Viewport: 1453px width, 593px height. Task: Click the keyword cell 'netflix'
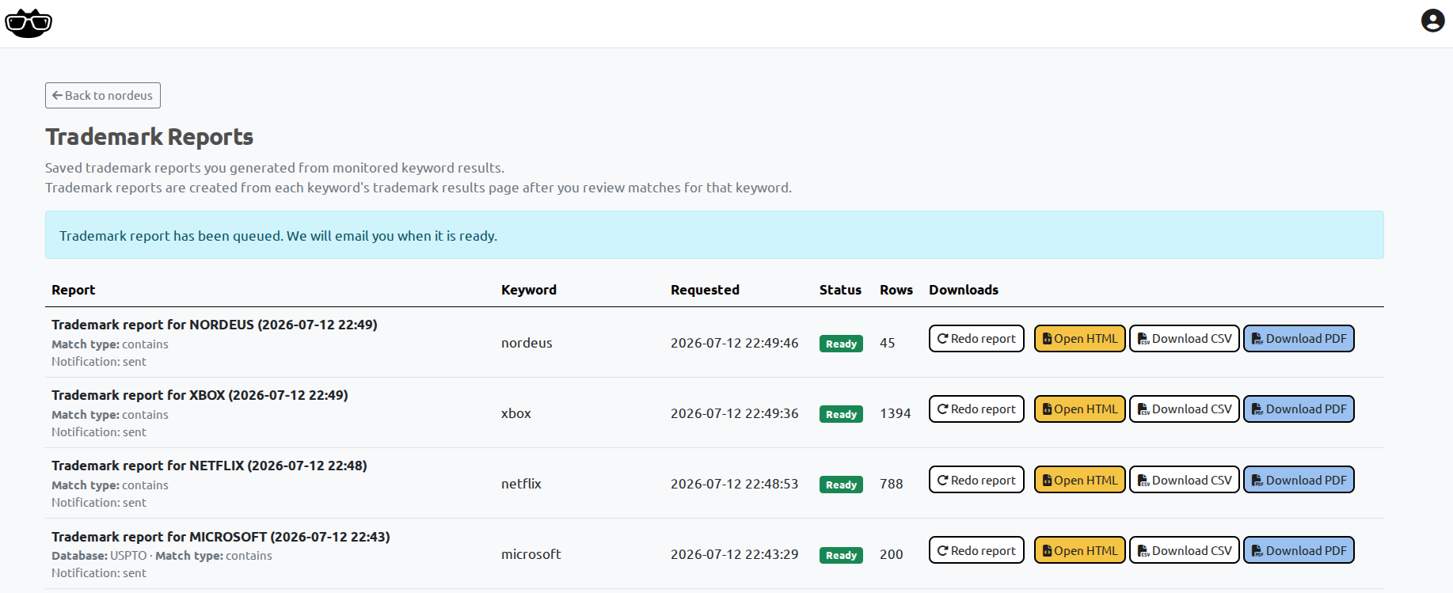521,484
